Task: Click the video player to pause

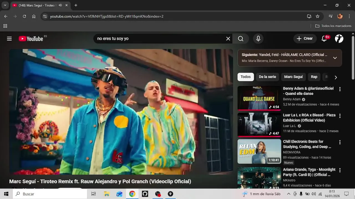Action: coord(121,112)
